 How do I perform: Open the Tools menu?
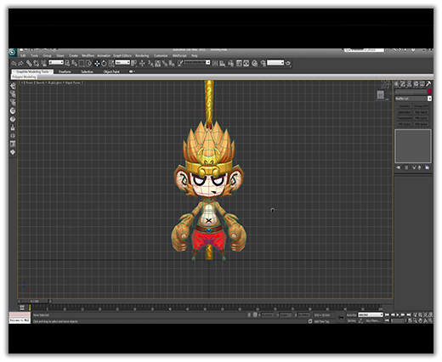click(x=34, y=55)
